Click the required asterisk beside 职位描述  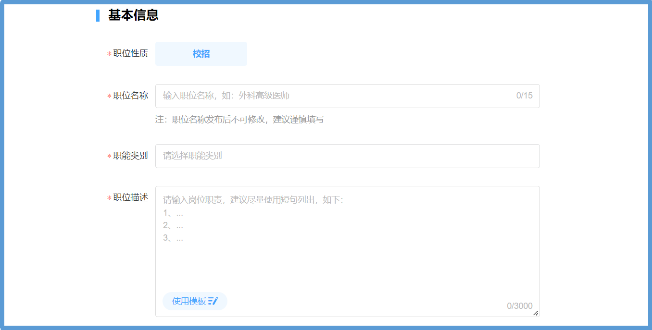coord(109,198)
